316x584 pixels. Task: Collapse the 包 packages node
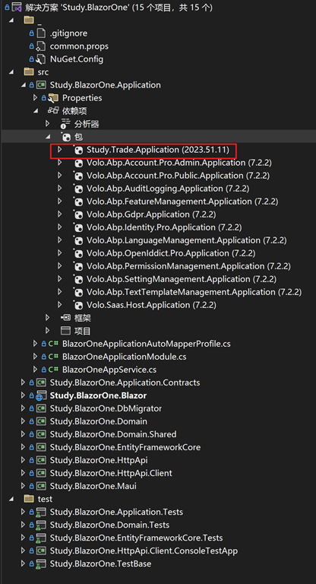[x=49, y=137]
